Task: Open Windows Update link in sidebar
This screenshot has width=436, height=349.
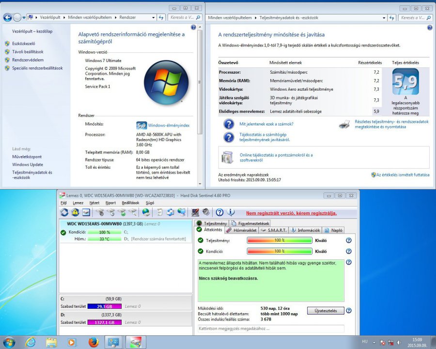Action: [28, 164]
